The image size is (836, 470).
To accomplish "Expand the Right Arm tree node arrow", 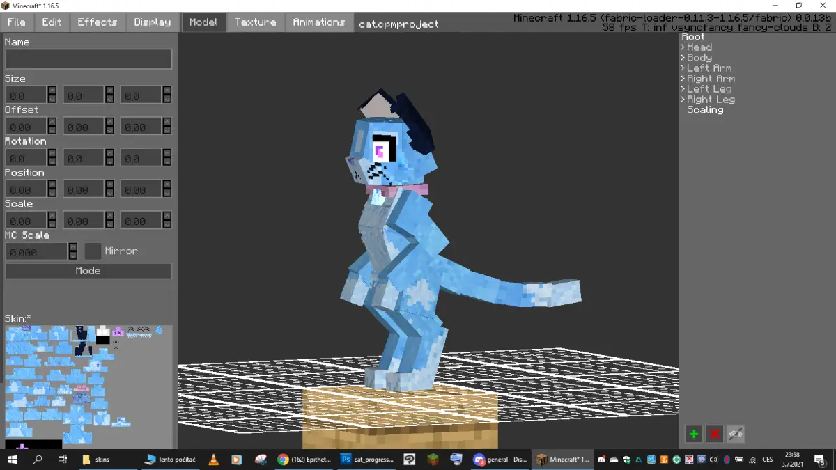I will point(683,79).
